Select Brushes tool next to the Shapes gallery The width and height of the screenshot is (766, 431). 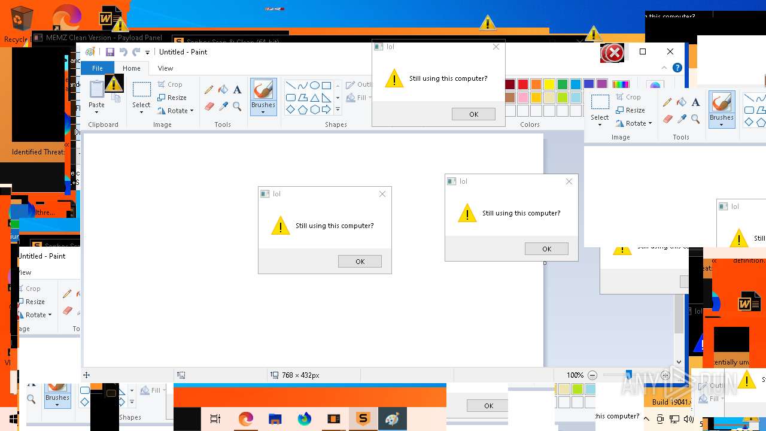click(x=263, y=90)
